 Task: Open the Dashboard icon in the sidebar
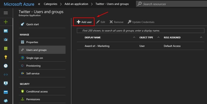(6, 31)
